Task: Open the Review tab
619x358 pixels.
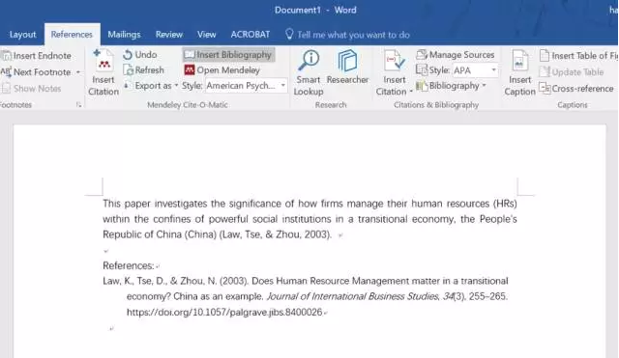Action: 169,35
